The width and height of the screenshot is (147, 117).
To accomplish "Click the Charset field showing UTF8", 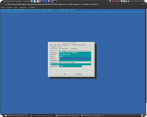I will (x=70, y=66).
